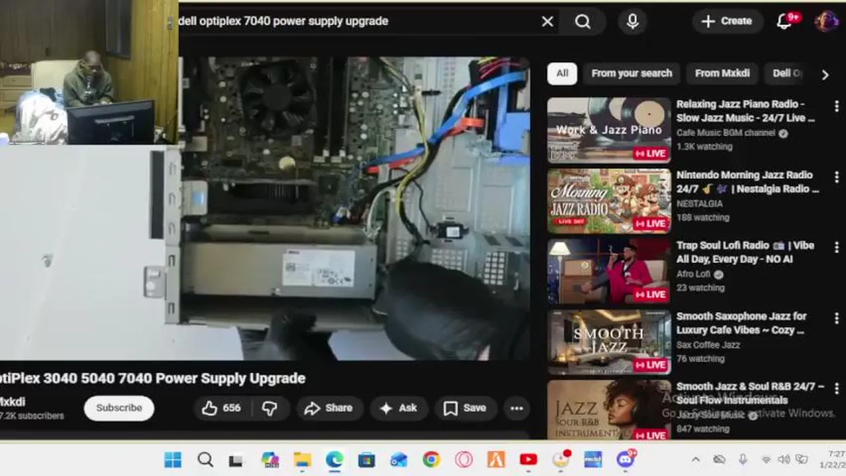The image size is (846, 476).
Task: Select the partly hidden Dell chip
Action: click(x=786, y=73)
